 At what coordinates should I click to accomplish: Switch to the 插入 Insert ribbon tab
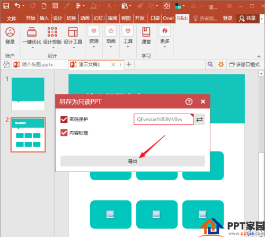[44, 18]
